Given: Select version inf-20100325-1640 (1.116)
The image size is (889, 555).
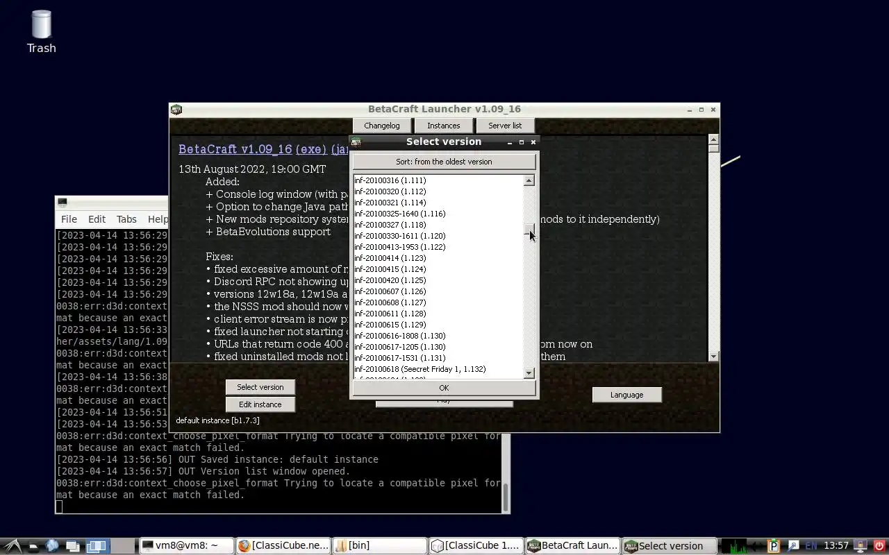Looking at the screenshot, I should (x=438, y=214).
